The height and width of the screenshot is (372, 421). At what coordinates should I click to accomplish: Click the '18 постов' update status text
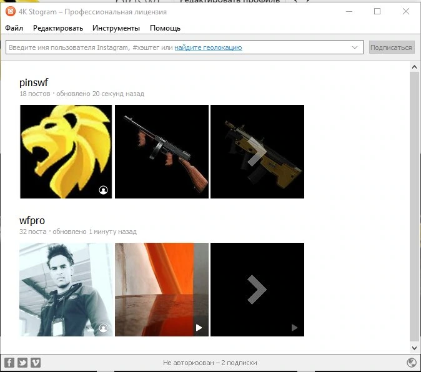pyautogui.click(x=82, y=94)
